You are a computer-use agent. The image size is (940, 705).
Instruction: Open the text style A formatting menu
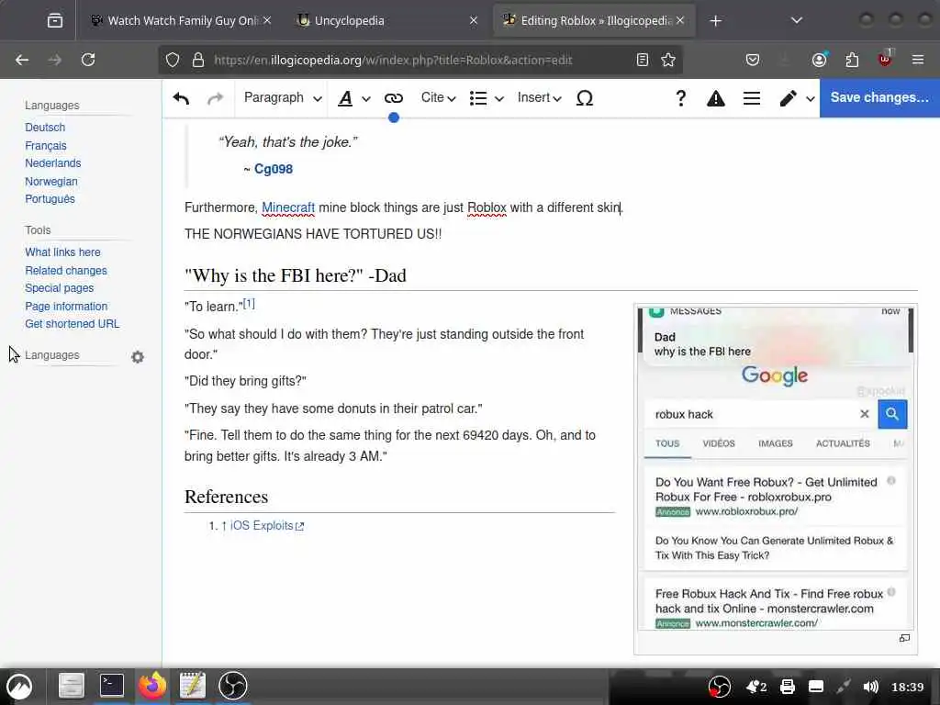tap(353, 97)
